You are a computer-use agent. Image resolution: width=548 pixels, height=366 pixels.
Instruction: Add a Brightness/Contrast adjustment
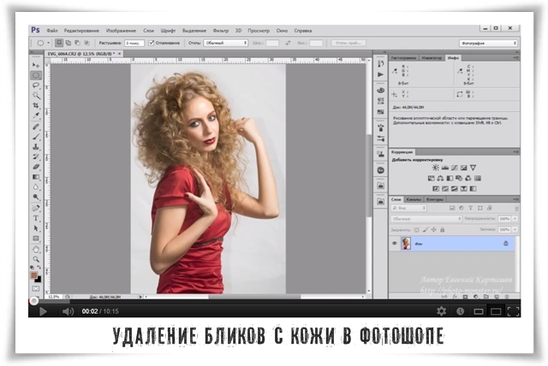pos(436,168)
